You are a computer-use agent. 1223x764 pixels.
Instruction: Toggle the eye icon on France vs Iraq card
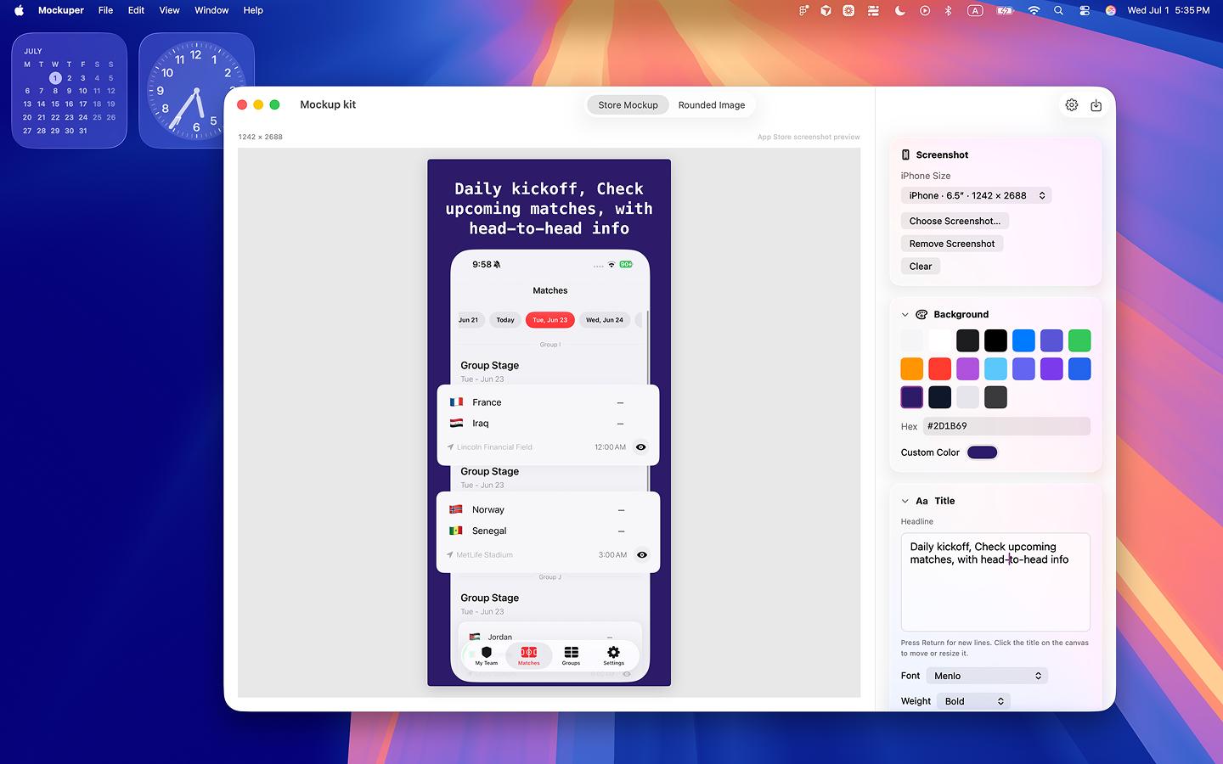tap(641, 447)
